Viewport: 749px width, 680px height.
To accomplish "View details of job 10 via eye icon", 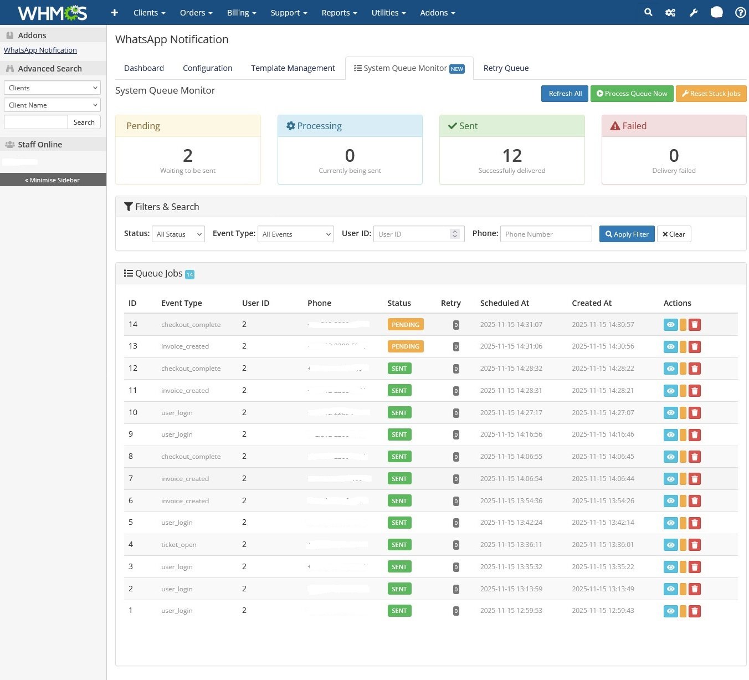I will click(670, 413).
